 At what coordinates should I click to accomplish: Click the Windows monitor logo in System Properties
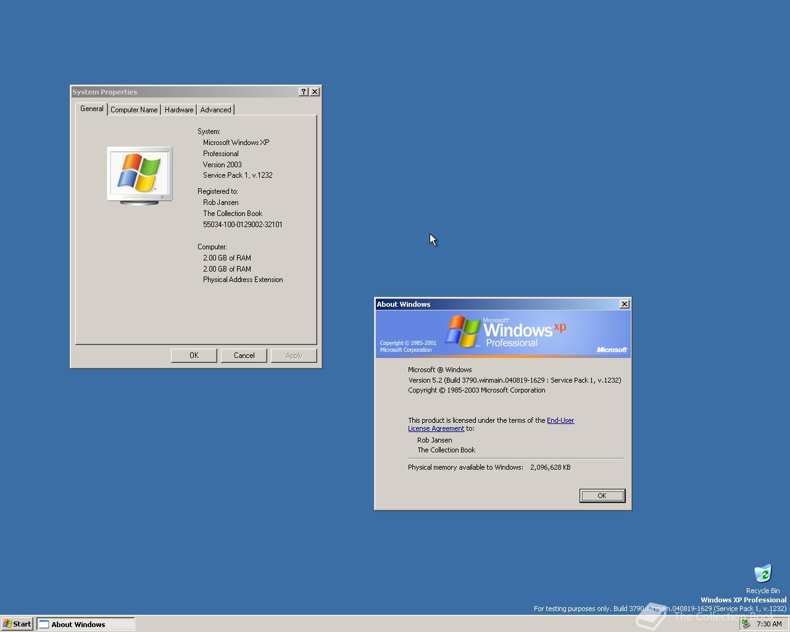(x=139, y=176)
